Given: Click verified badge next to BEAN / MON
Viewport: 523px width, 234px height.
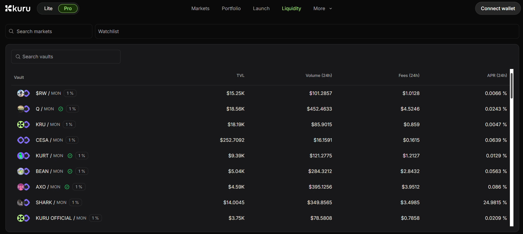Looking at the screenshot, I should click(70, 171).
